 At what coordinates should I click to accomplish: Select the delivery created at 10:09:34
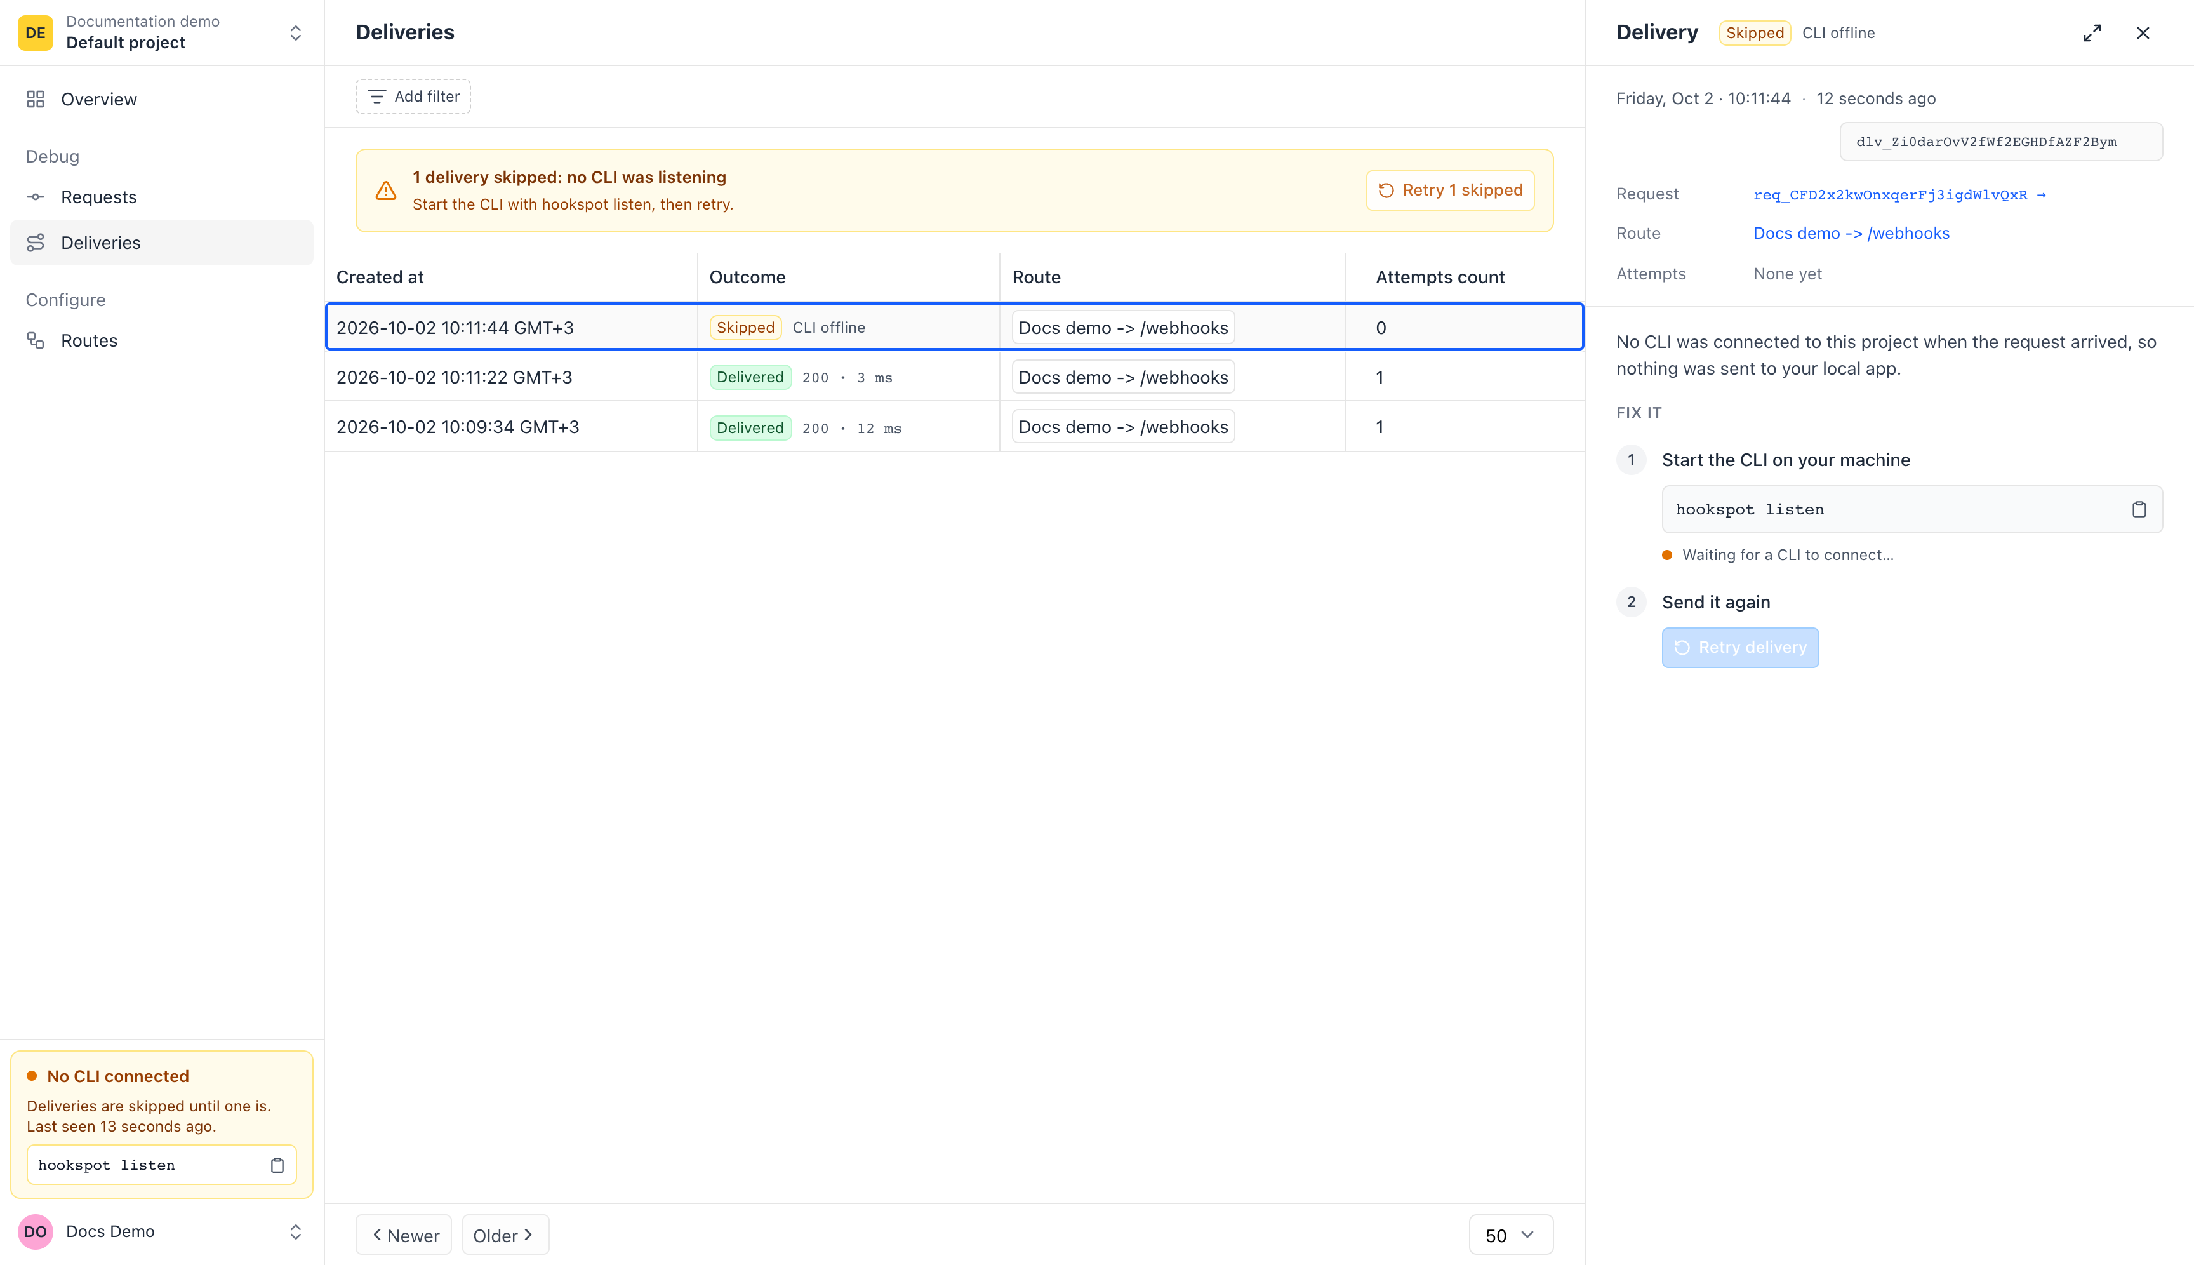click(955, 427)
